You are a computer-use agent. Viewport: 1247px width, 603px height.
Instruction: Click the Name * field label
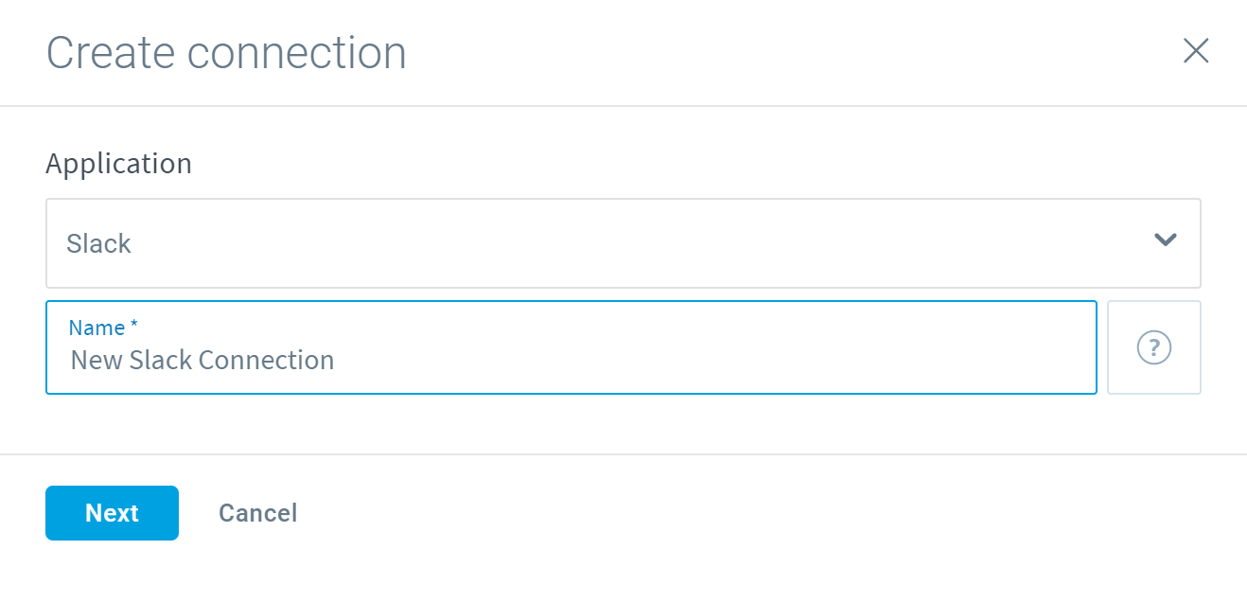click(x=103, y=328)
